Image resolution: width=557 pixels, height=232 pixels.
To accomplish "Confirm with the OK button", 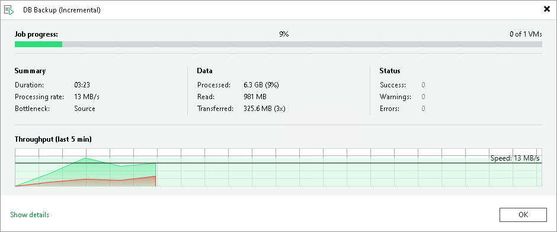I will point(523,215).
